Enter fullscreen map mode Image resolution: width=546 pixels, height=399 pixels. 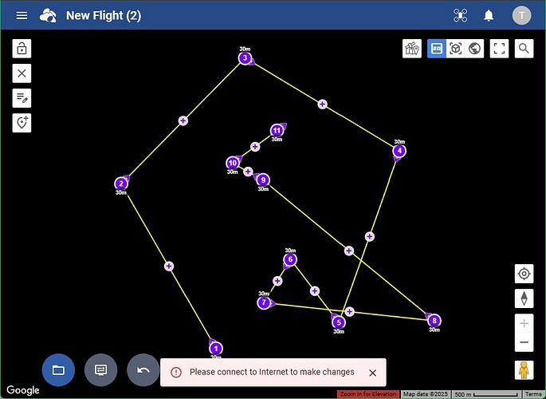pyautogui.click(x=500, y=49)
